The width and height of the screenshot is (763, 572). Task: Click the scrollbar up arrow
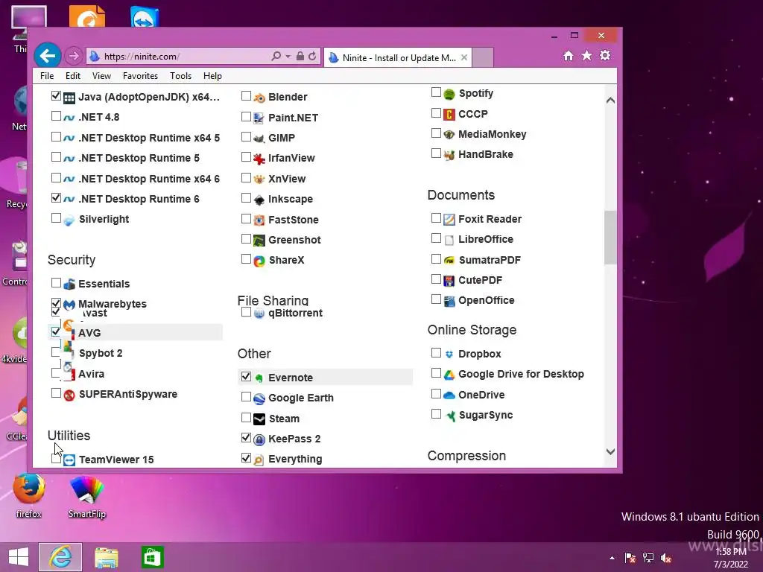click(x=611, y=101)
